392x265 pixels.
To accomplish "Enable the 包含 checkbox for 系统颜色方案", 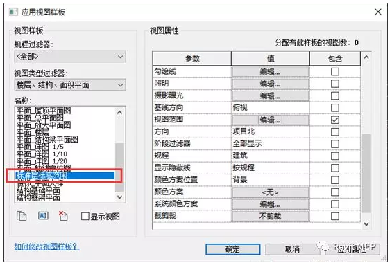I will pos(334,204).
